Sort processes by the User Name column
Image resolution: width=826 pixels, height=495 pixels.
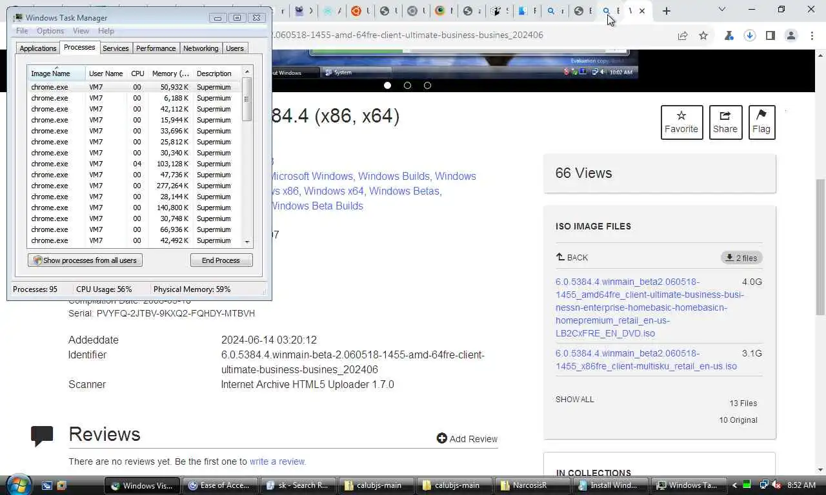(x=106, y=73)
